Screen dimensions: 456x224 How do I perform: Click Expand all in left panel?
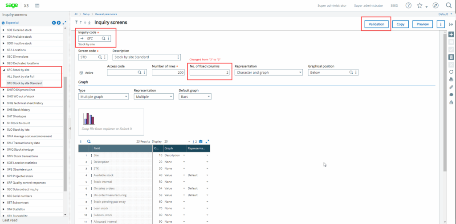coord(12,22)
